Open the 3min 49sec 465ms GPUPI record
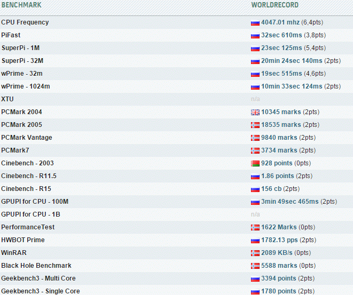The image size is (353, 295). tap(290, 202)
